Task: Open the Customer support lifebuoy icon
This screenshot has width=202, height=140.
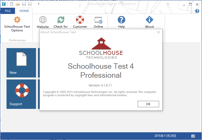Action: coord(80,20)
